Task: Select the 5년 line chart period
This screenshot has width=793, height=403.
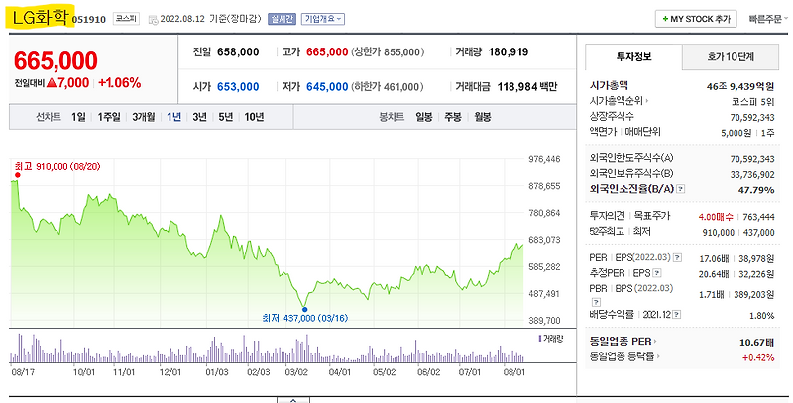Action: point(226,117)
